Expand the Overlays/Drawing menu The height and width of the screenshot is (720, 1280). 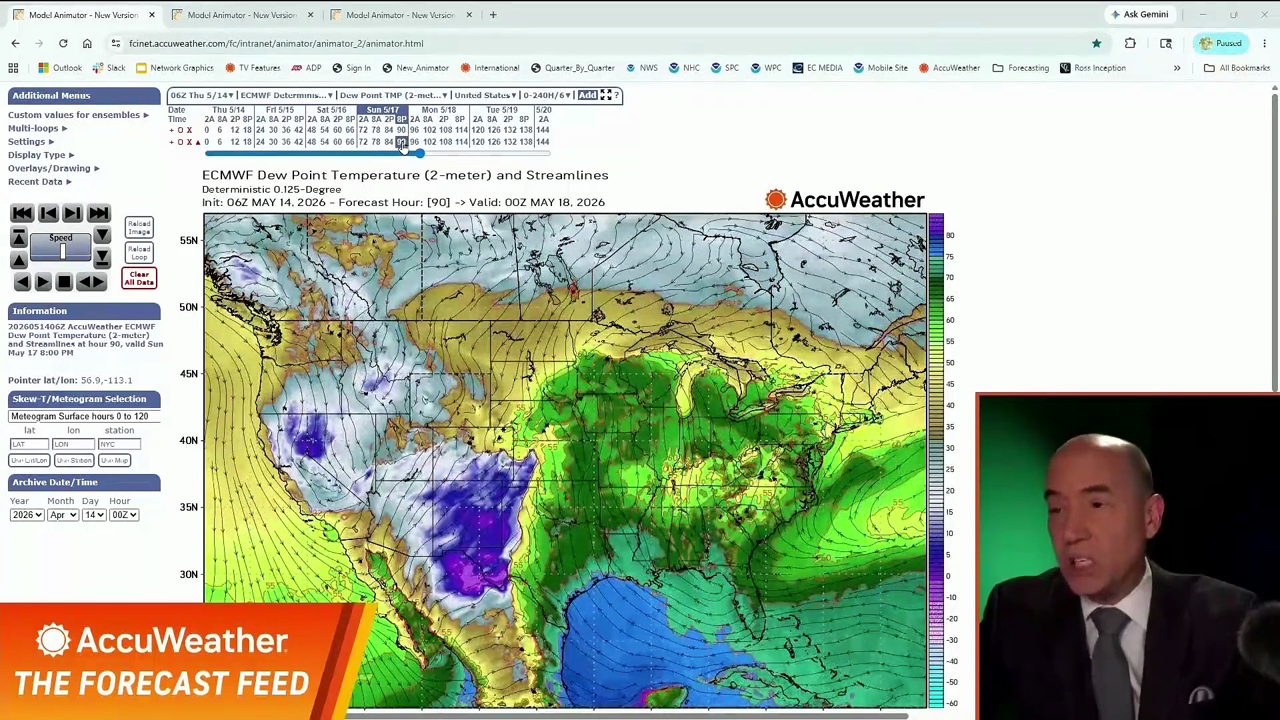click(53, 168)
